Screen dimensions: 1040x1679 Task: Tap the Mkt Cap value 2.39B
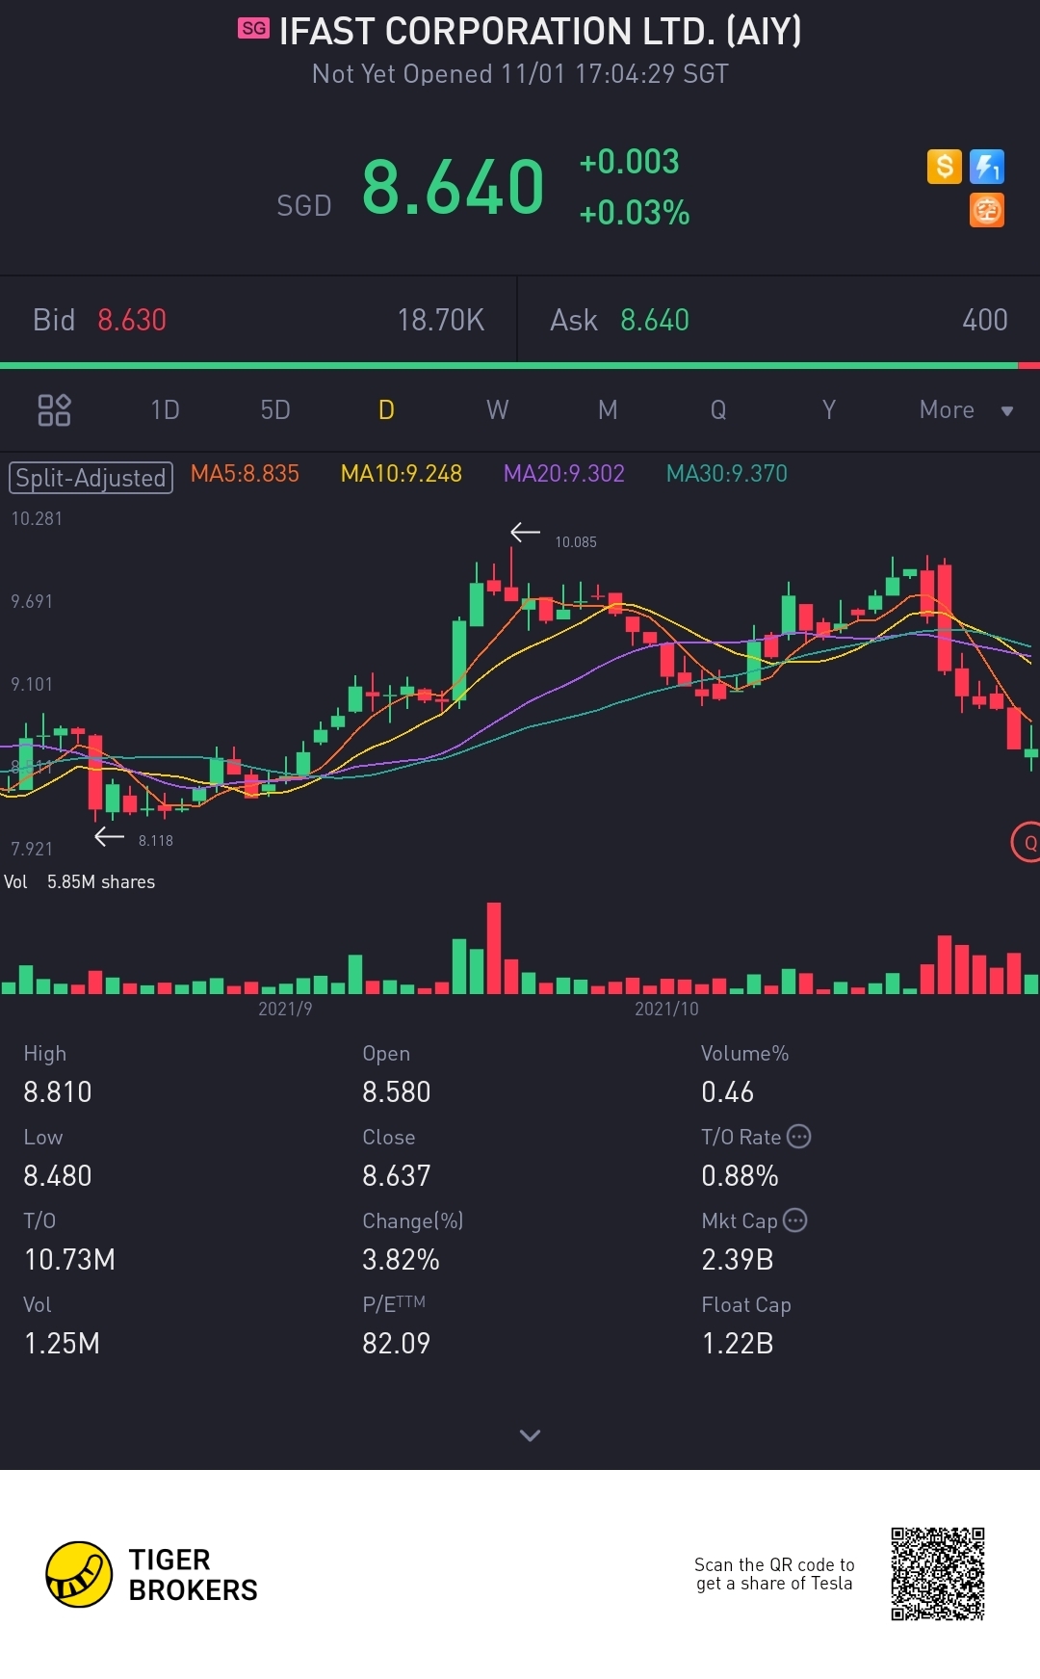pyautogui.click(x=738, y=1260)
